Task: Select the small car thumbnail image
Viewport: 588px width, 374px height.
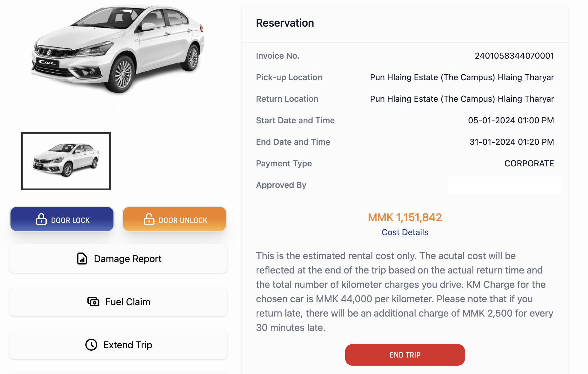Action: click(x=66, y=161)
